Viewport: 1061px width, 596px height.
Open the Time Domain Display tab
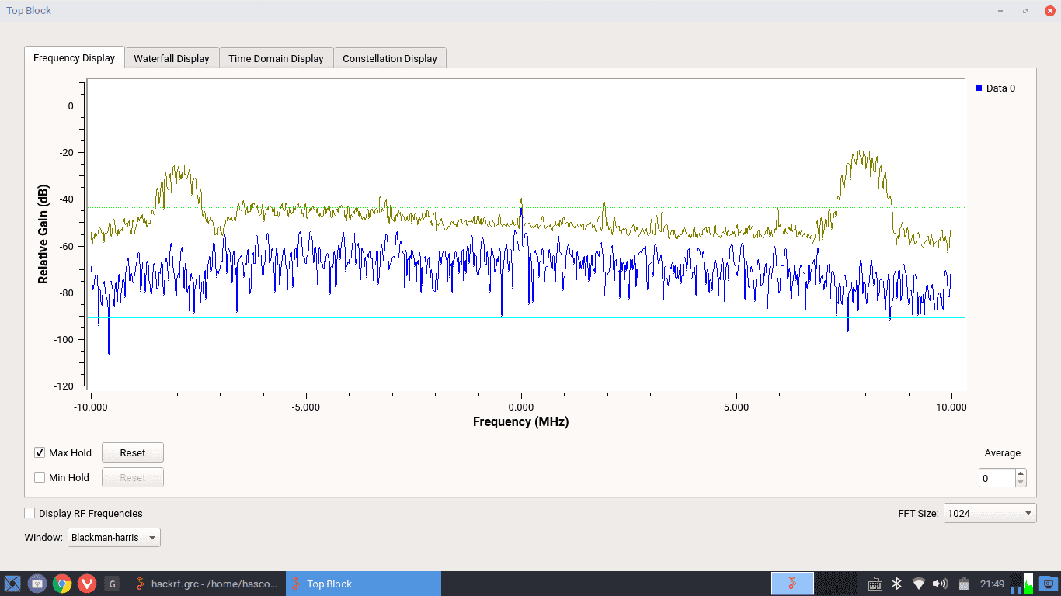(x=276, y=58)
